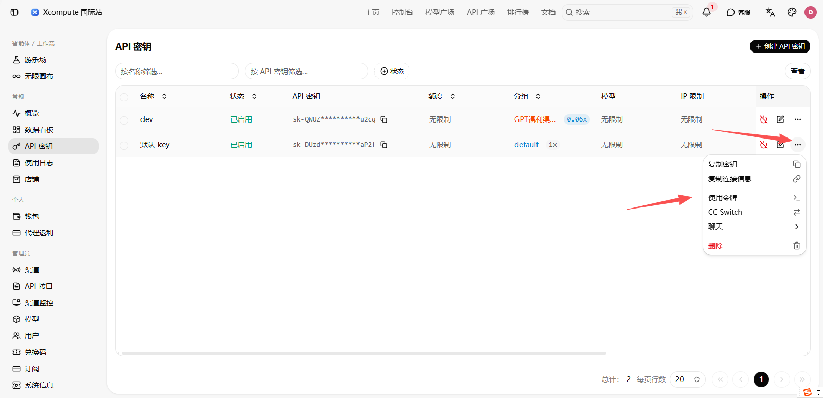Image resolution: width=823 pixels, height=398 pixels.
Task: Click the Xcompute logo icon
Action: coord(35,12)
